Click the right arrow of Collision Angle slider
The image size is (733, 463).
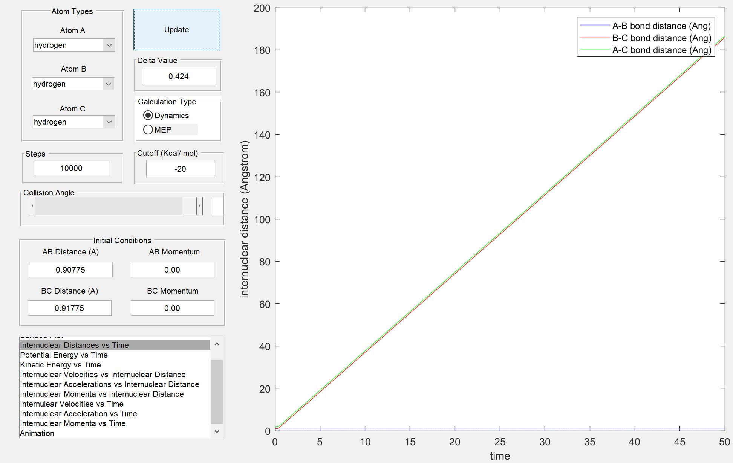pyautogui.click(x=199, y=206)
